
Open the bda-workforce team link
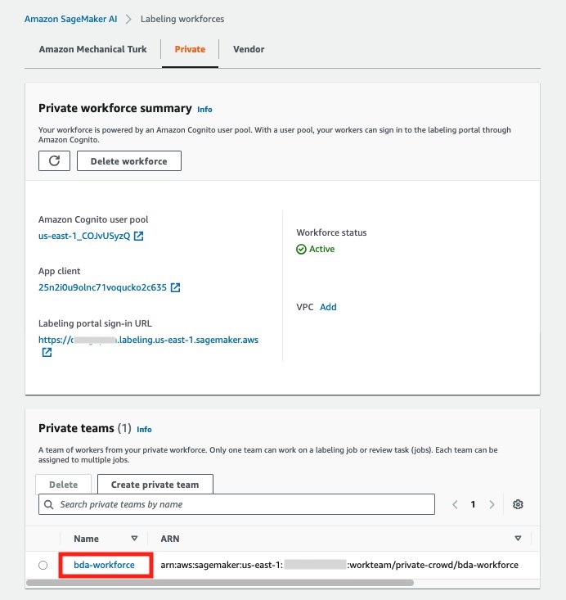click(x=104, y=565)
